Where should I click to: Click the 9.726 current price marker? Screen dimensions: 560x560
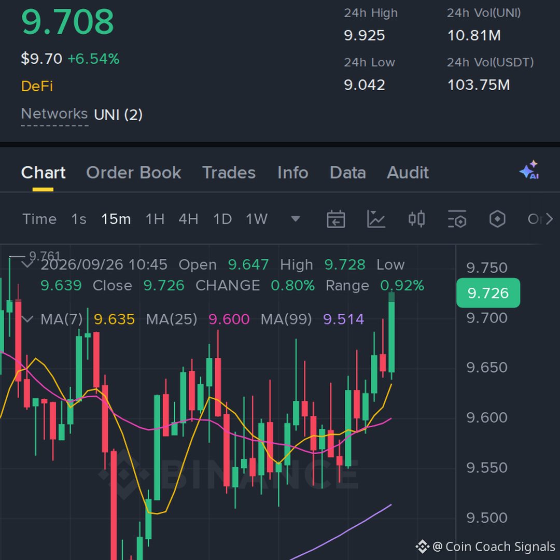[x=488, y=293]
